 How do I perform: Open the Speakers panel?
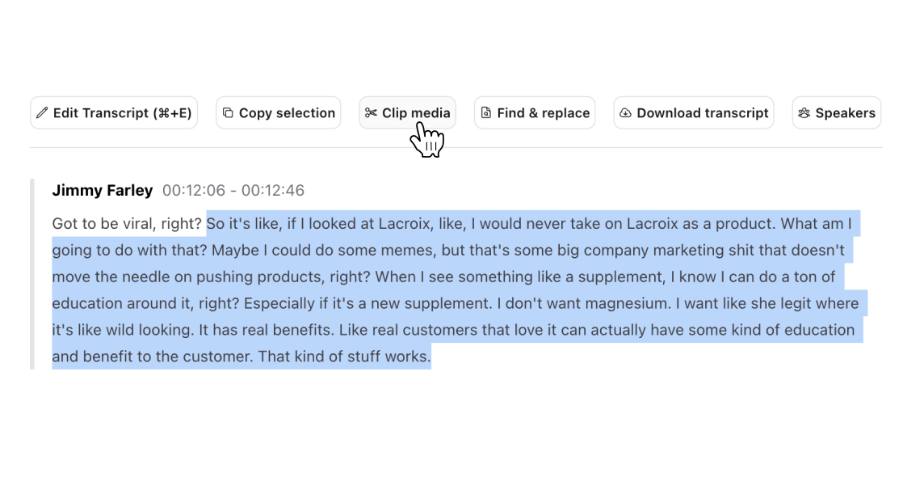click(845, 113)
